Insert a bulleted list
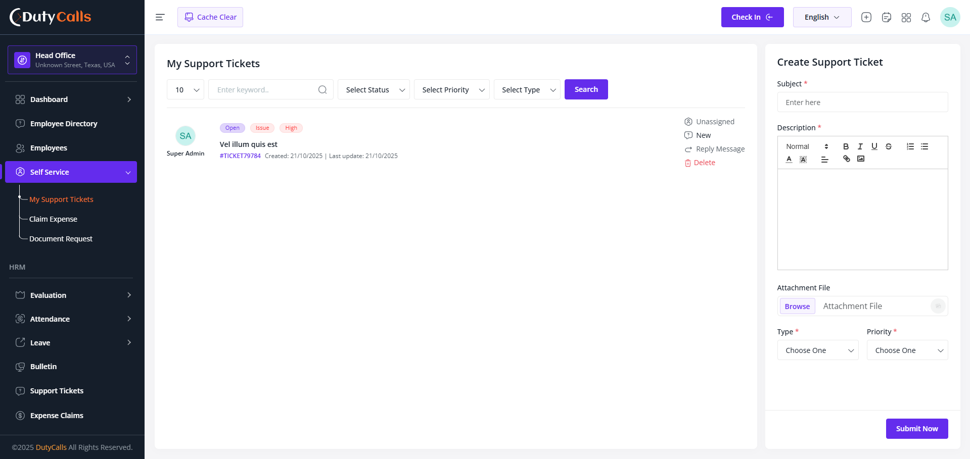The width and height of the screenshot is (970, 459). point(924,146)
